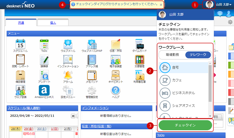Image resolution: width=234 pixels, height=138 pixels.
Task: Click the pencil icon on right sidebar
Action: tap(231, 110)
